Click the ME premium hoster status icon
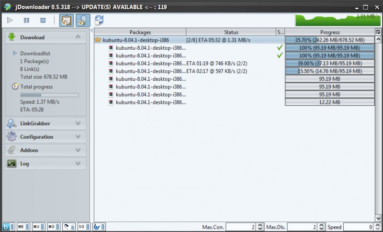 tap(22, 227)
